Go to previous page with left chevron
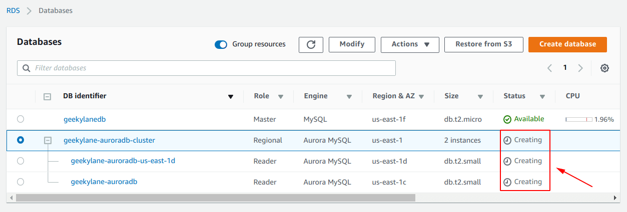This screenshot has width=627, height=212. 549,68
